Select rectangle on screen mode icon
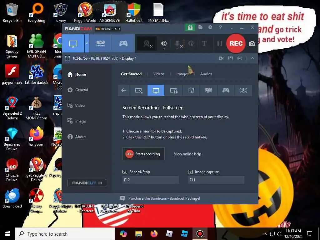The height and width of the screenshot is (240, 320). tap(138, 90)
